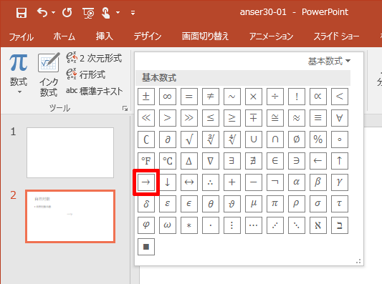Select 2 次元形式 professional format
The image size is (382, 284).
[94, 58]
